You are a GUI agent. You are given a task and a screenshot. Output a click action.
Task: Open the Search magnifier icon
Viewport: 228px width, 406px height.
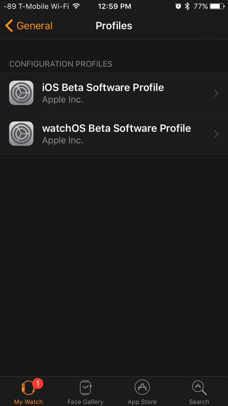click(199, 388)
